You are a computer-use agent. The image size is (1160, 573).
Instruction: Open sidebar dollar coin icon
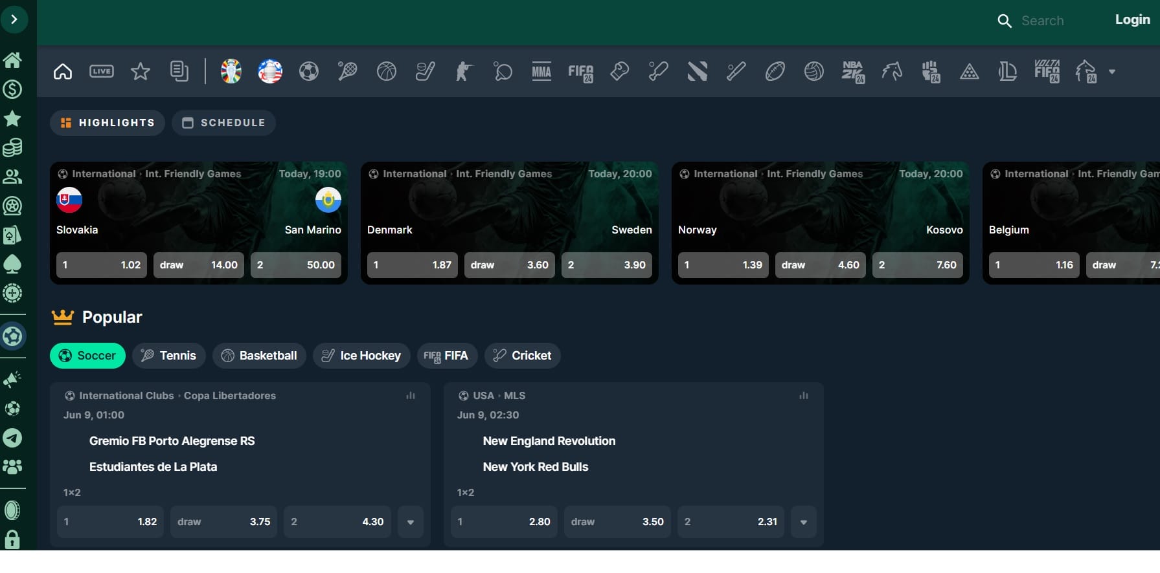(x=12, y=89)
